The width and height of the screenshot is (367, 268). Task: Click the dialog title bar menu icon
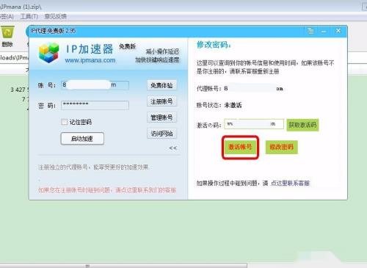(310, 31)
